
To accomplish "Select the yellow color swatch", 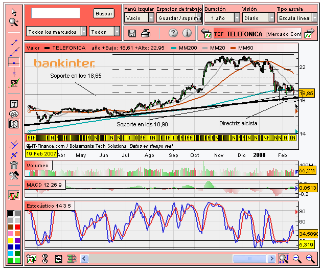I will (11, 240).
